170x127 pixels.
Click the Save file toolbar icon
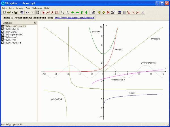(x=16, y=13)
